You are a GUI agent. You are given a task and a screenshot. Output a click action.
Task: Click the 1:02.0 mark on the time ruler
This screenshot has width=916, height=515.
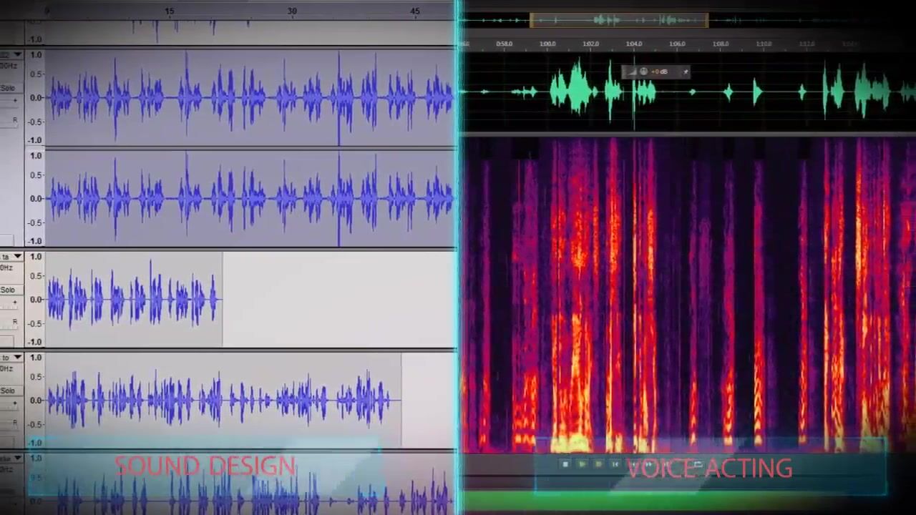[x=590, y=44]
